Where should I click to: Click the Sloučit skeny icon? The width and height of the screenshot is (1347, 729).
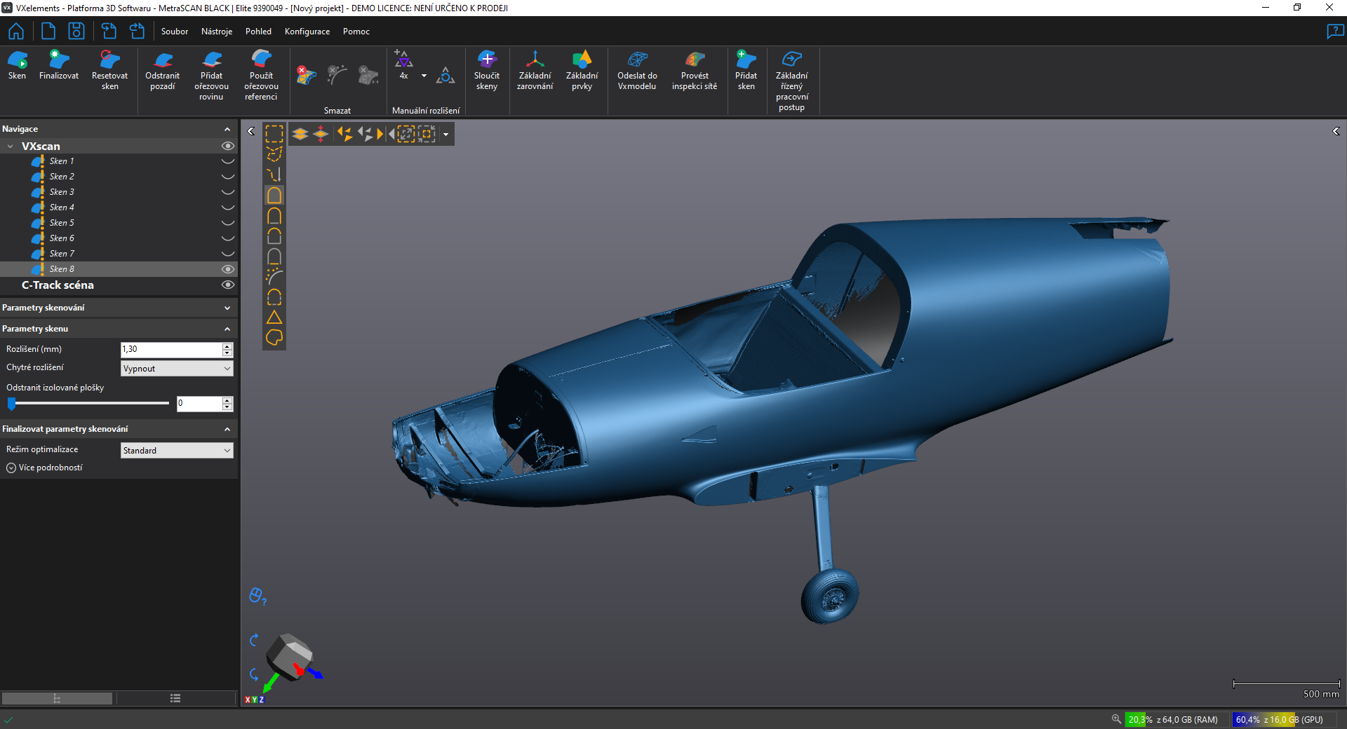pyautogui.click(x=487, y=61)
